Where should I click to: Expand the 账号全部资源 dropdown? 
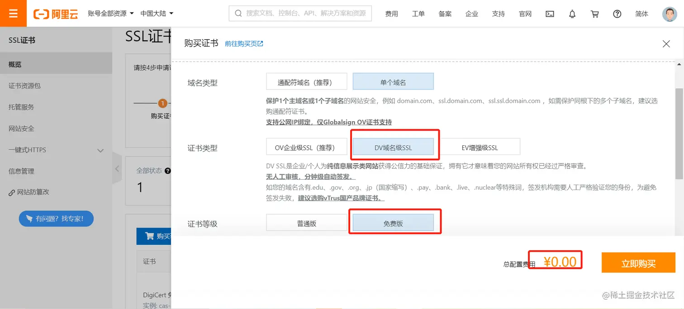point(111,14)
